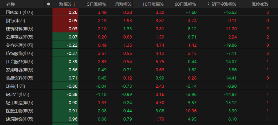
Task: Select the 环保(申万) row
Action: (x=139, y=86)
